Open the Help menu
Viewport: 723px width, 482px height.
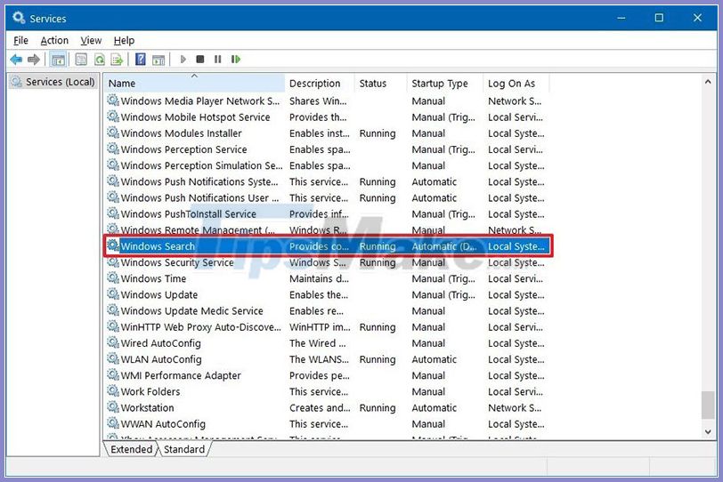tap(124, 41)
